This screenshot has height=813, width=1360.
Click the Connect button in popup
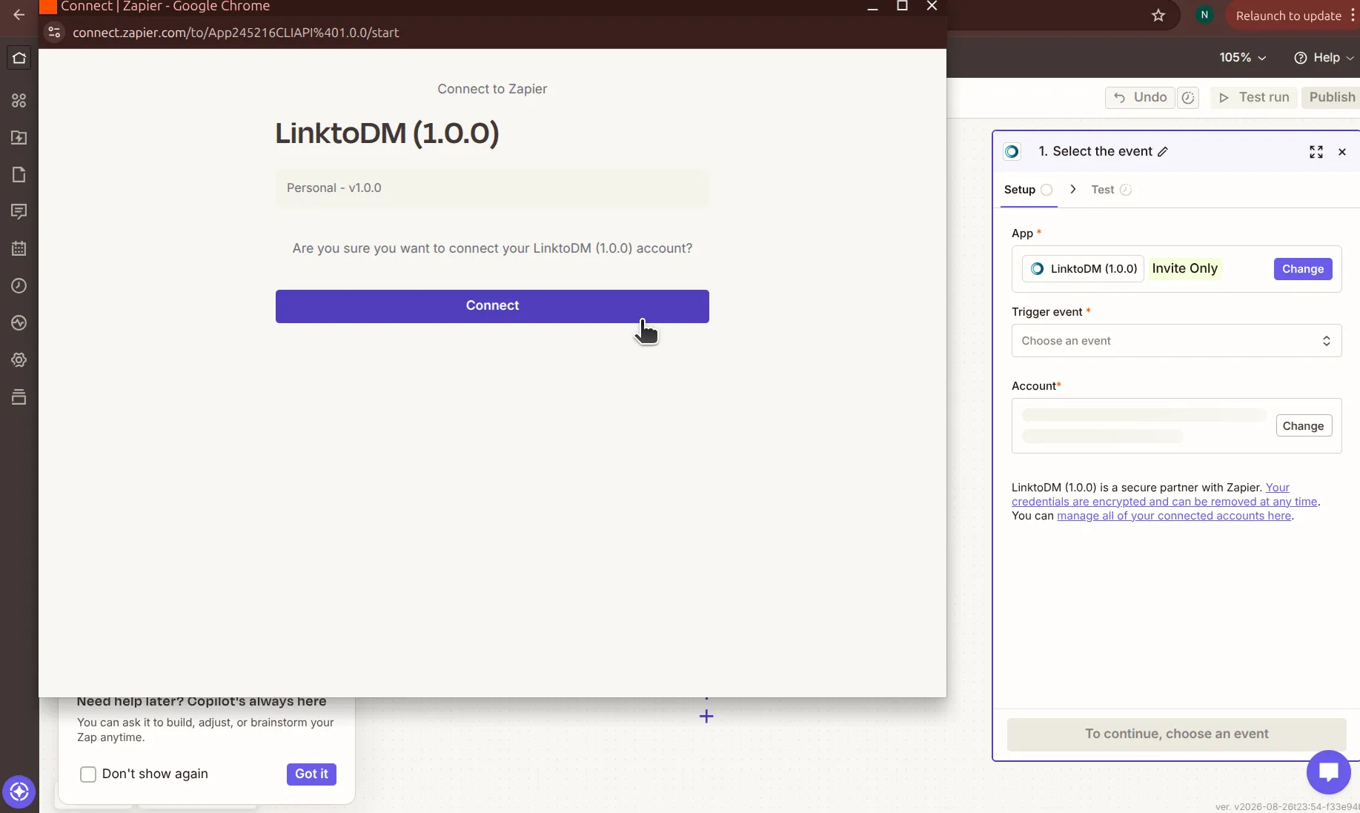(492, 306)
